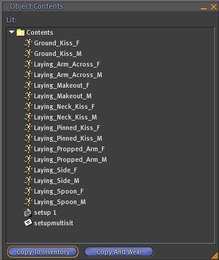The image size is (219, 260).
Task: Click the animation icon beside Laying_Arm_Across_M
Action: (28, 75)
